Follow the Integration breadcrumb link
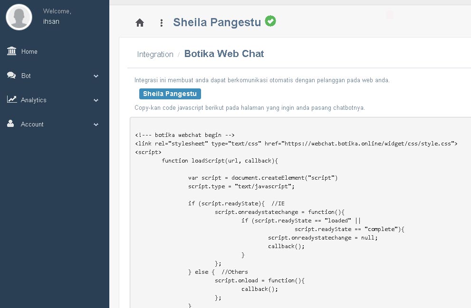This screenshot has height=308, width=471. pos(155,54)
